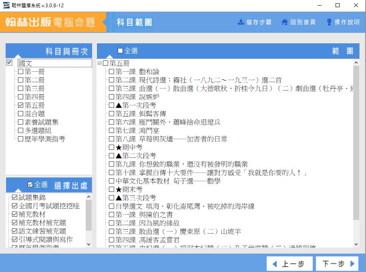Toggle 全選 checkbox in 範圍 header
Viewport: 366px width, 272px height.
click(x=120, y=50)
